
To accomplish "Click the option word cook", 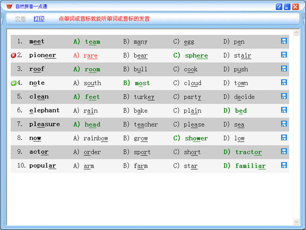I will coord(190,70).
